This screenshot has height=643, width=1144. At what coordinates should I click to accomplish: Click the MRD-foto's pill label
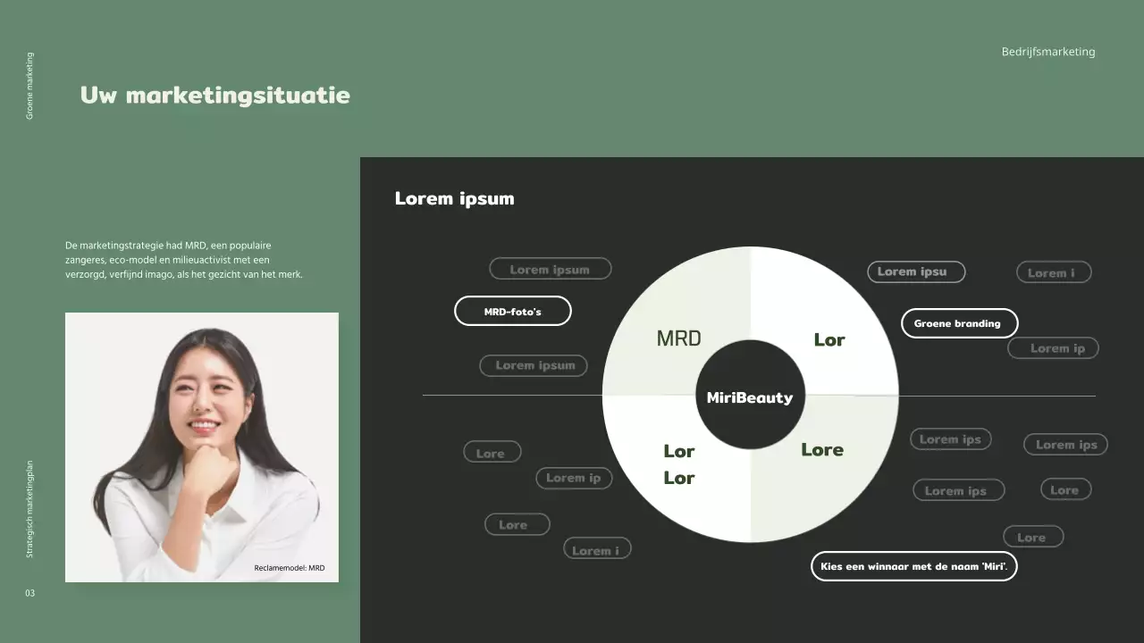click(x=512, y=311)
